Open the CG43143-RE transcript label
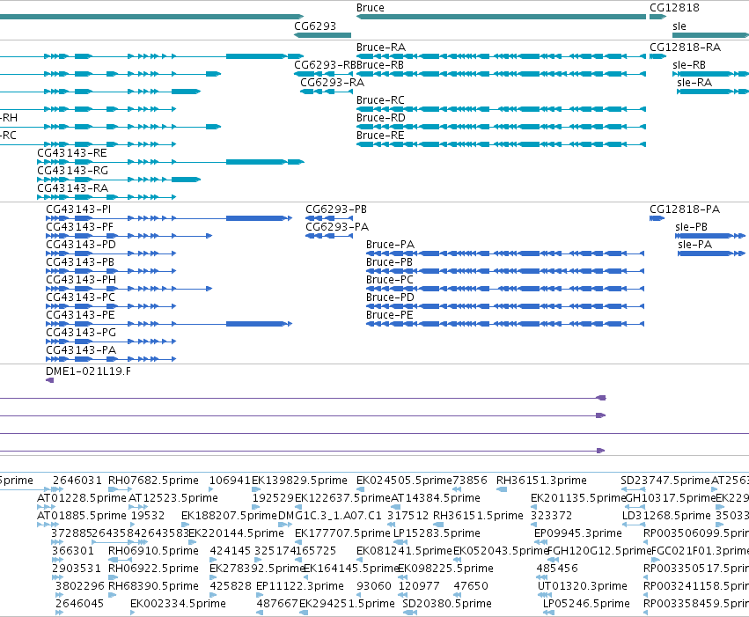The width and height of the screenshot is (749, 617). pyautogui.click(x=72, y=153)
